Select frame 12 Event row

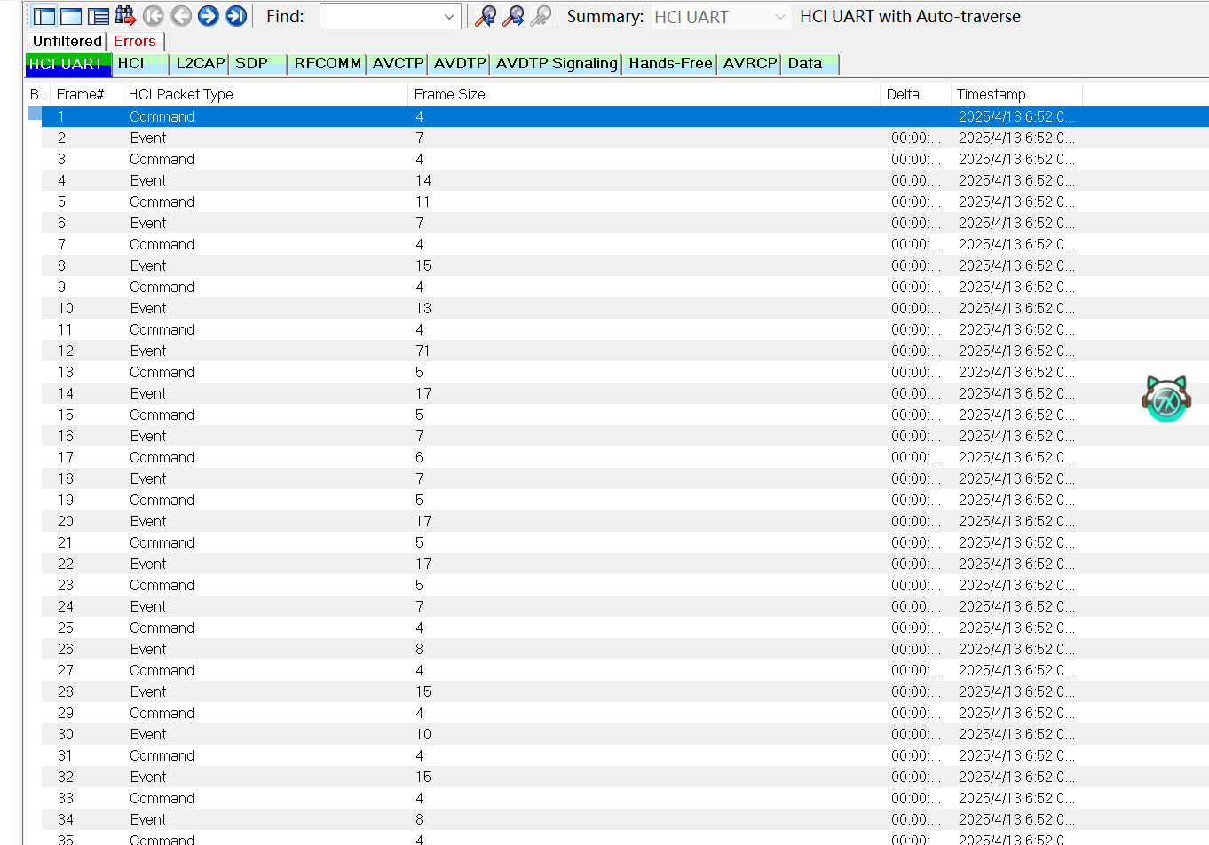click(x=148, y=351)
